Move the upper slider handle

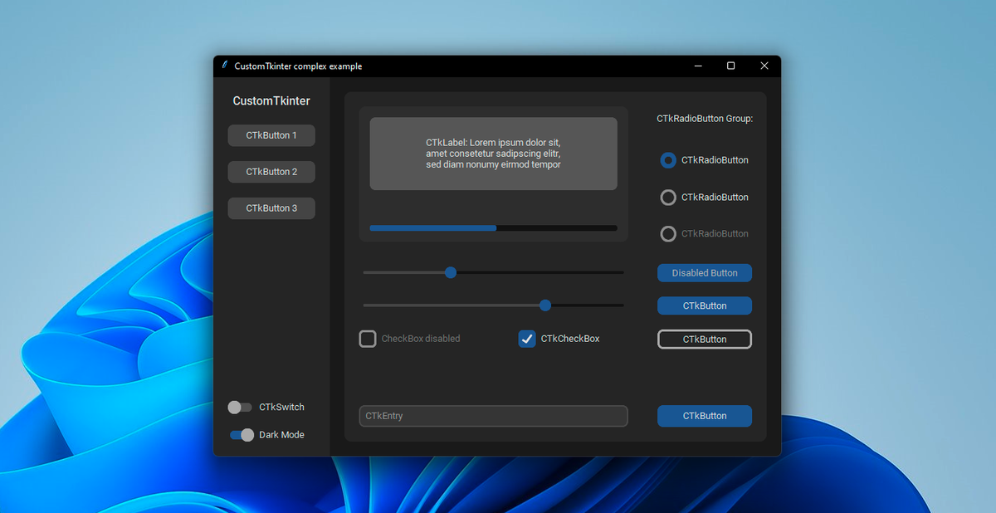point(451,271)
